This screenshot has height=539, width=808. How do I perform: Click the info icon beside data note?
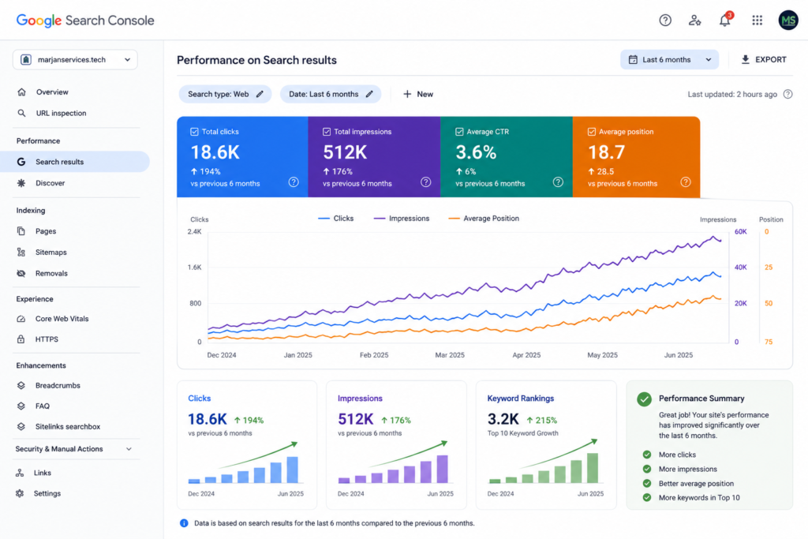click(184, 523)
